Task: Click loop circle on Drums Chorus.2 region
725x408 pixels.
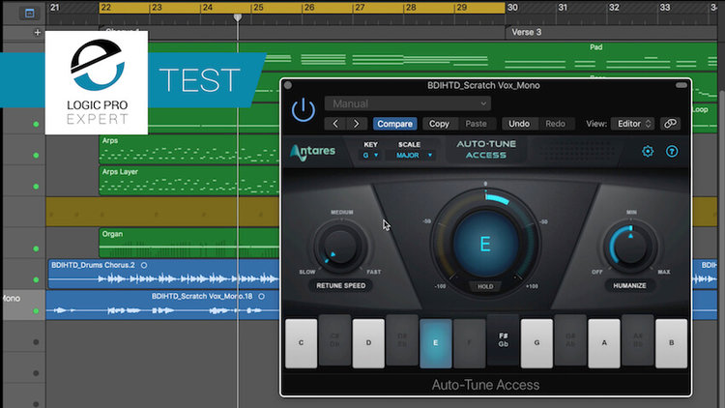Action: tap(144, 266)
